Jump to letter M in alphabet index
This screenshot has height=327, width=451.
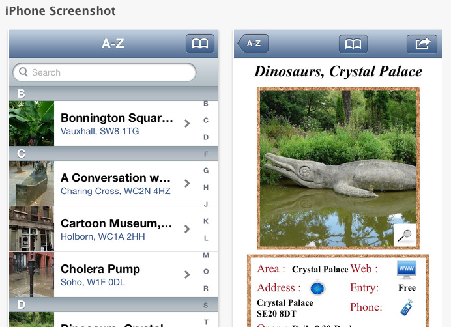[206, 255]
